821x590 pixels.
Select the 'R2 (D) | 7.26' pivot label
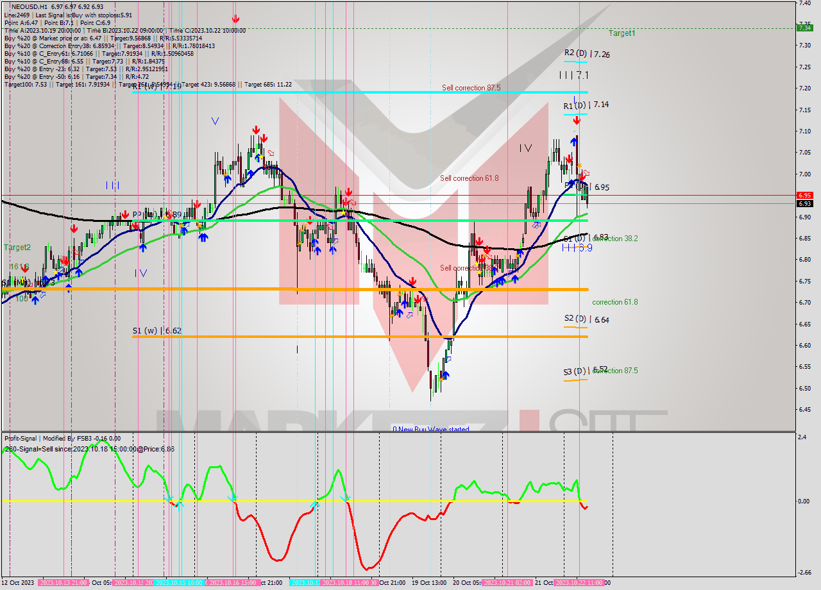coord(587,54)
